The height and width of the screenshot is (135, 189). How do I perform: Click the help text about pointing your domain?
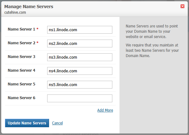152,31
